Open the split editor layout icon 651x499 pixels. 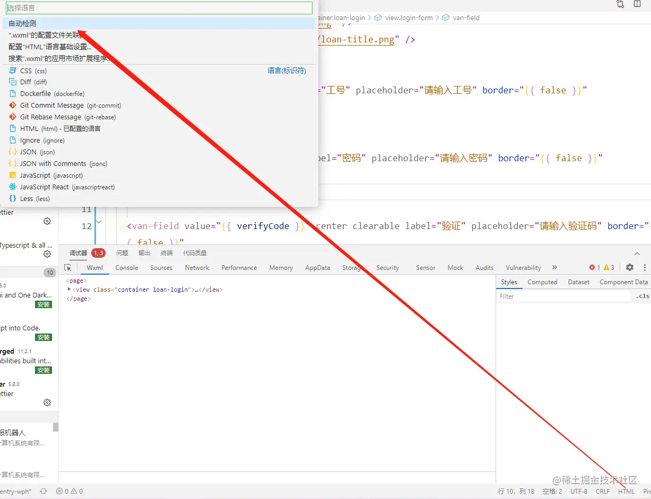[x=637, y=4]
